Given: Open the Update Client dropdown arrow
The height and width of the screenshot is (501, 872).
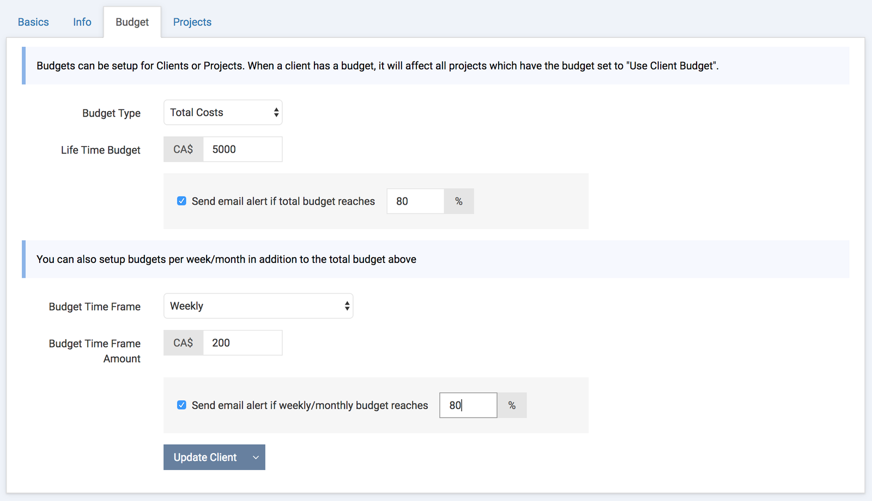Looking at the screenshot, I should pyautogui.click(x=256, y=457).
